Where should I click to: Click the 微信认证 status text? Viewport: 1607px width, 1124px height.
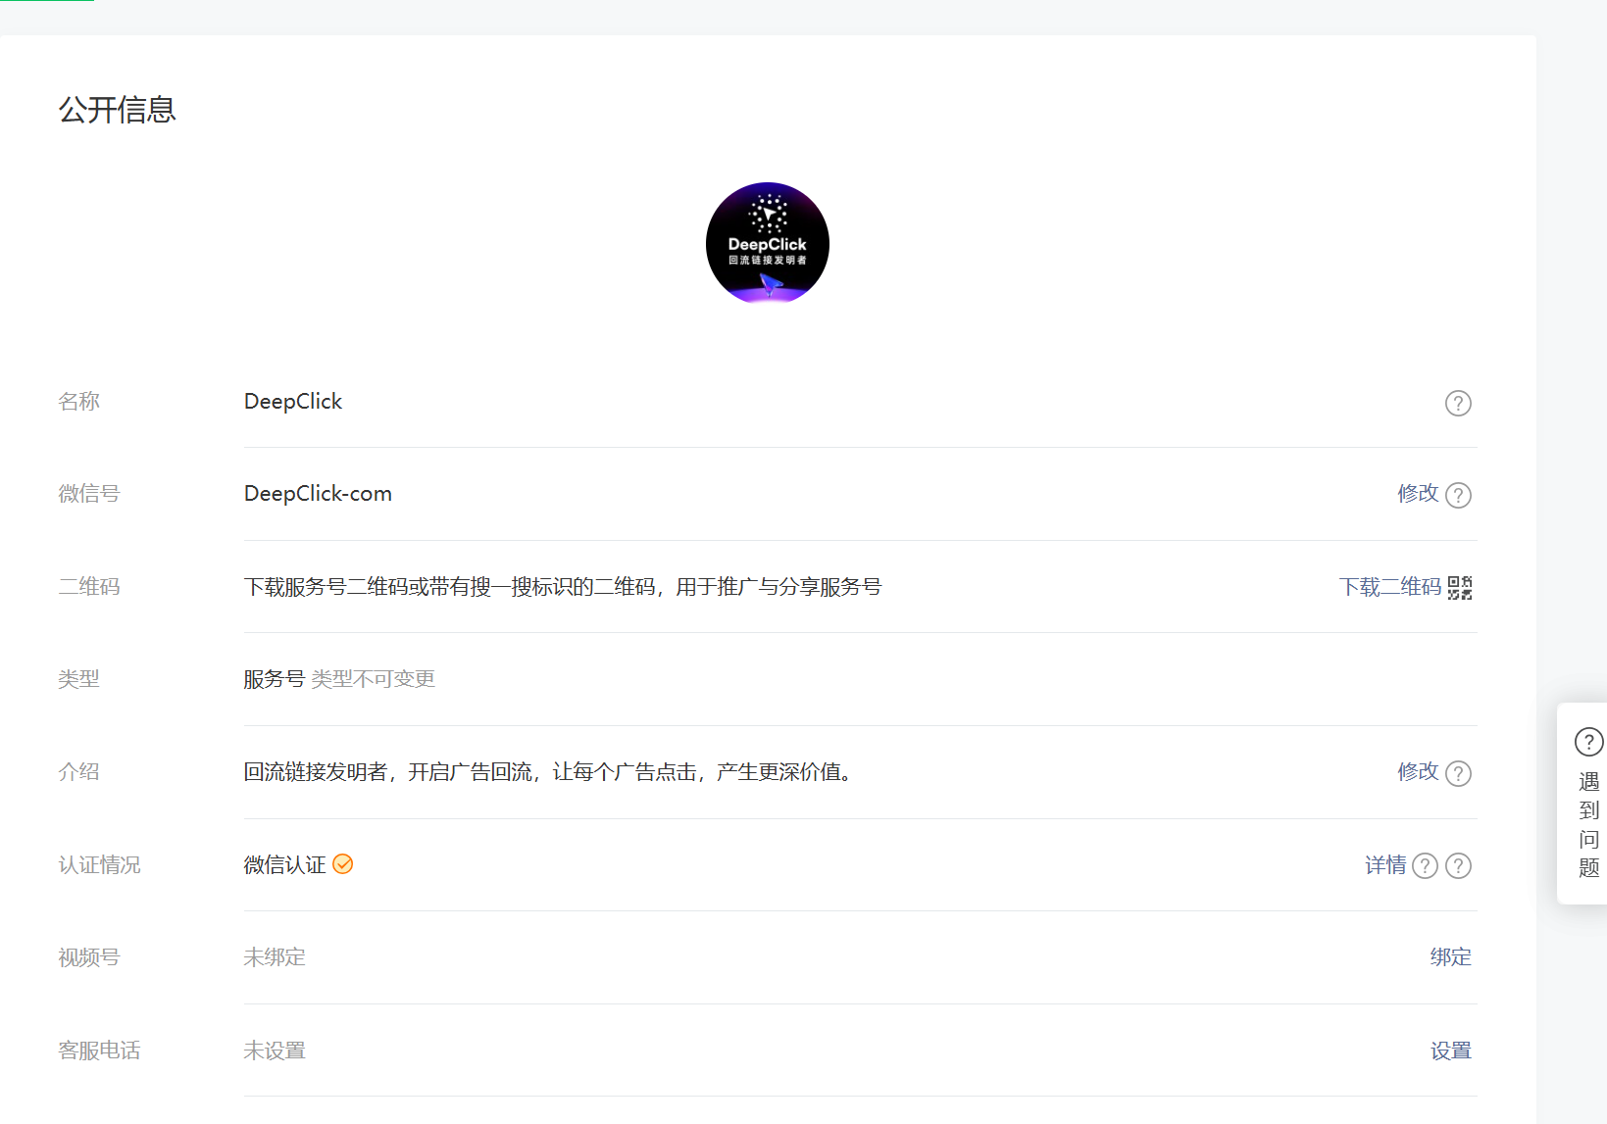click(285, 864)
